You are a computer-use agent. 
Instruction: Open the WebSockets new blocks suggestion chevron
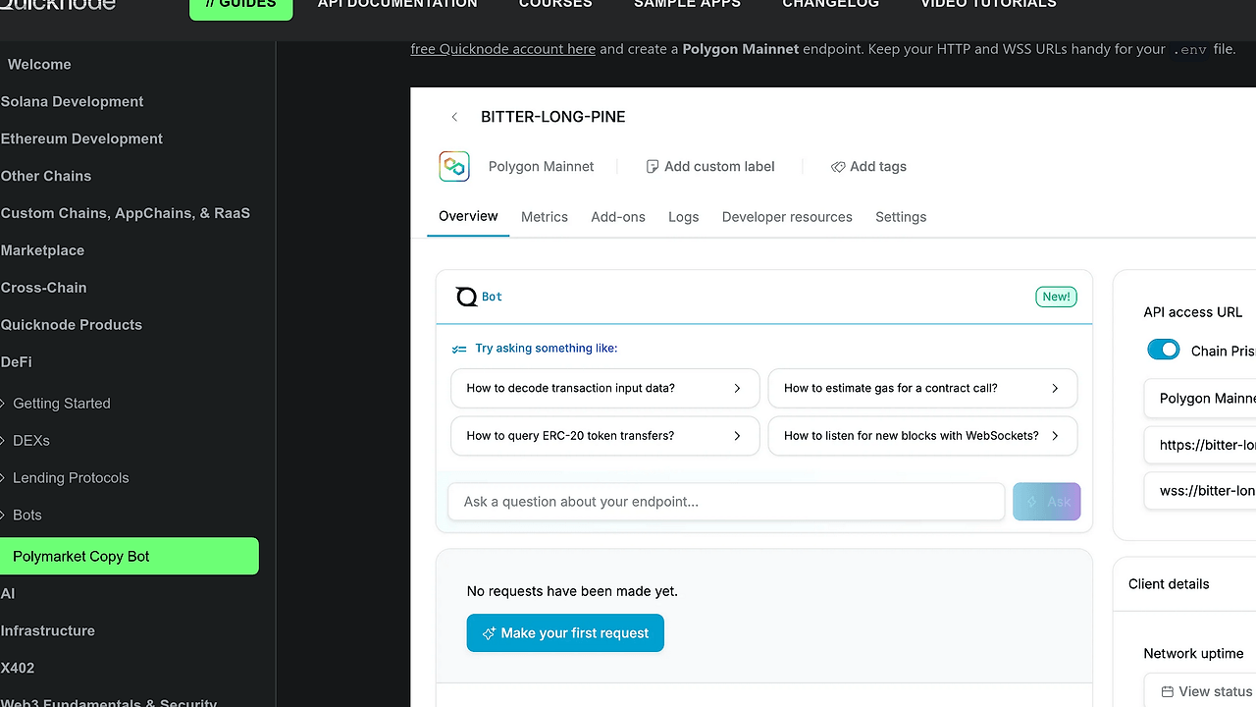coord(1055,435)
